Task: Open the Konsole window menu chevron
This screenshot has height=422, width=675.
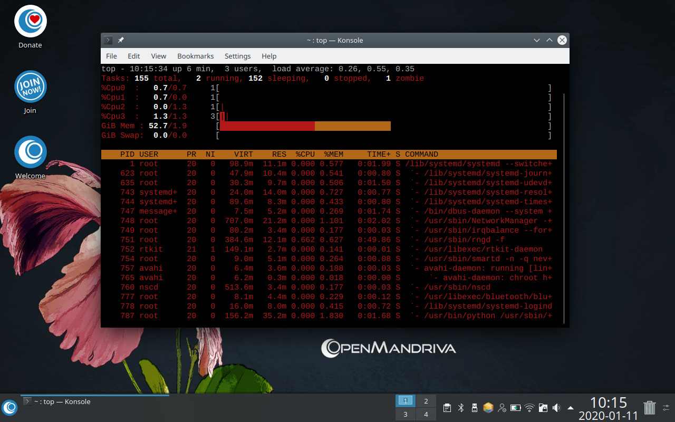Action: coord(536,40)
